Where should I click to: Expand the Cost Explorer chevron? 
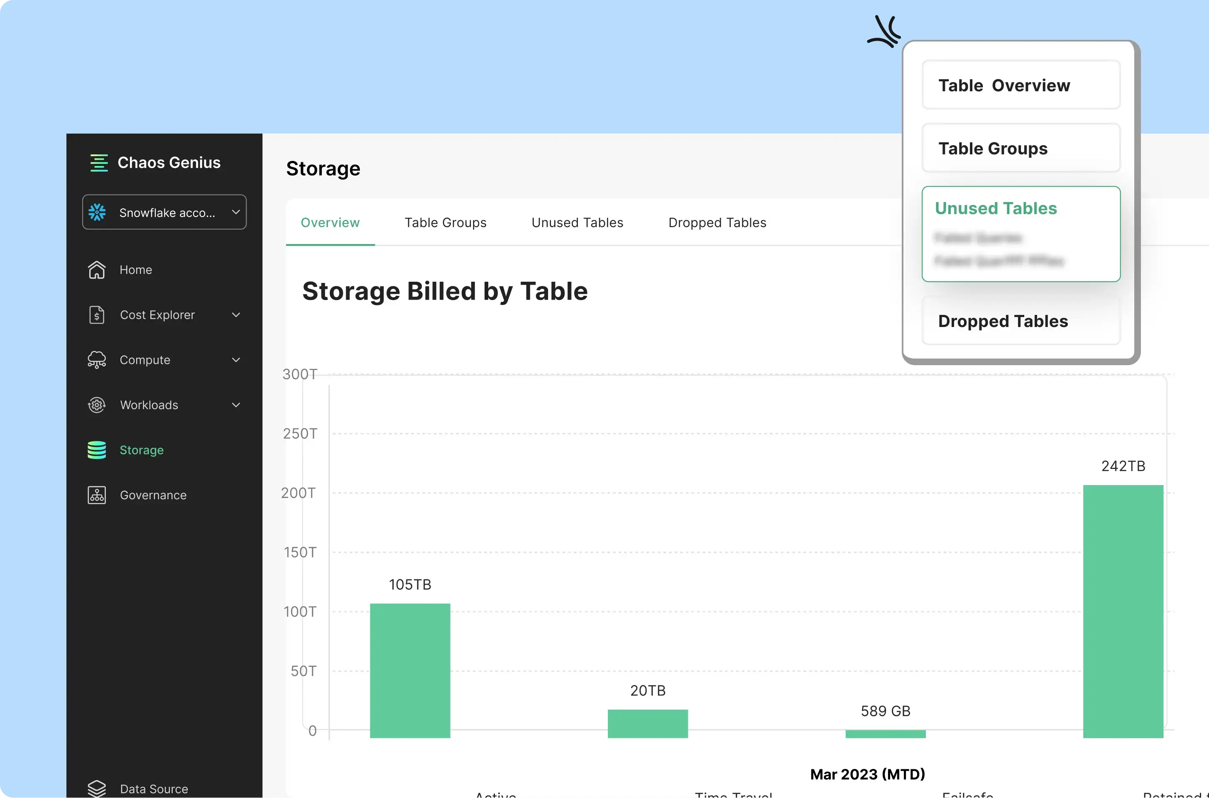236,315
